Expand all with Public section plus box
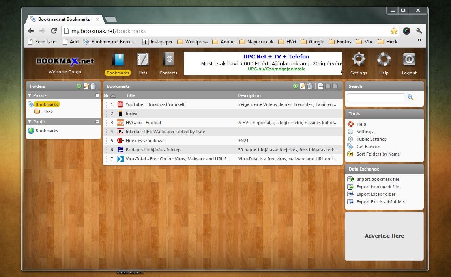The width and height of the screenshot is (451, 277). (97, 121)
